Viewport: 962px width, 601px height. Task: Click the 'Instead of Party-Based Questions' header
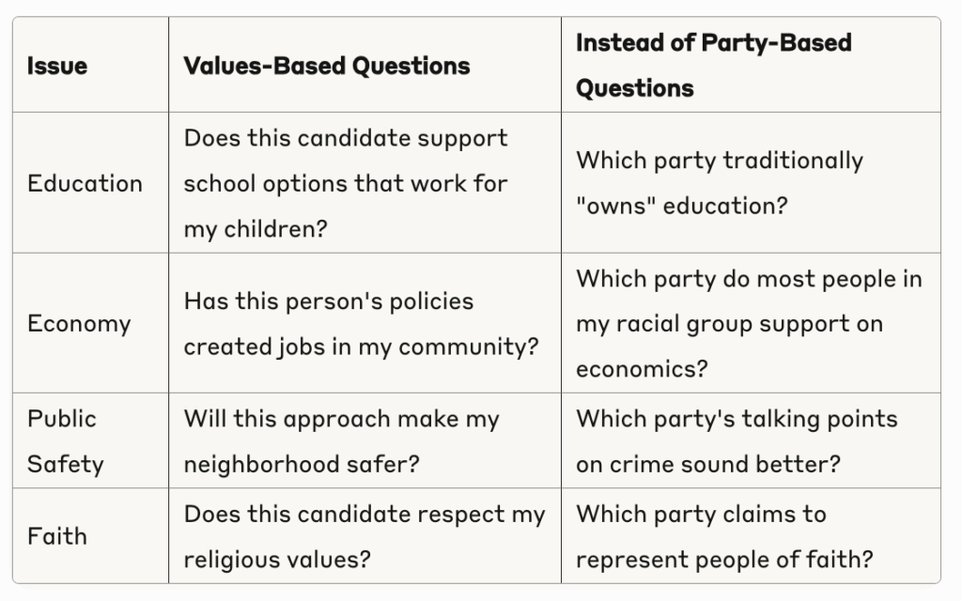pos(714,66)
